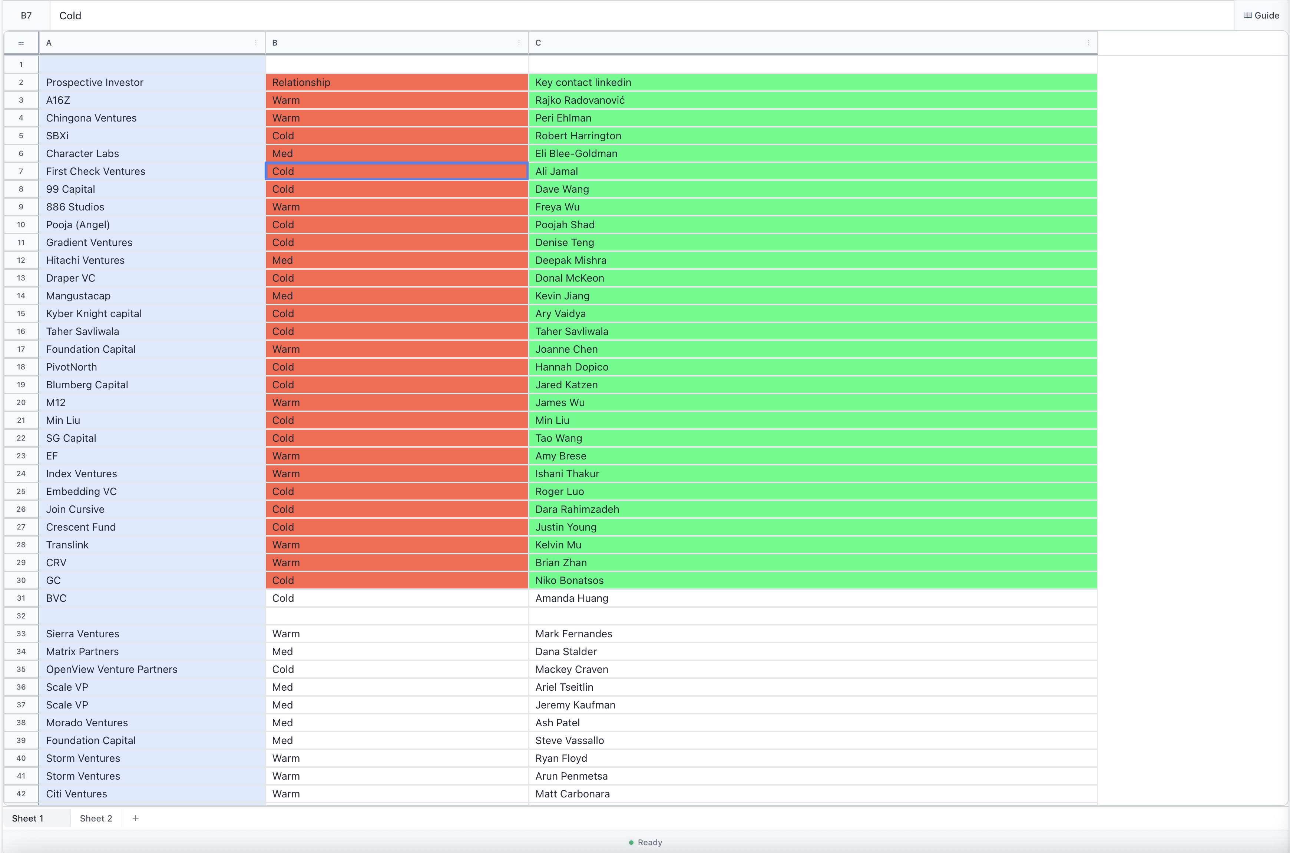Image resolution: width=1290 pixels, height=853 pixels.
Task: Click 'Denise Teng' cell
Action: pyautogui.click(x=813, y=243)
